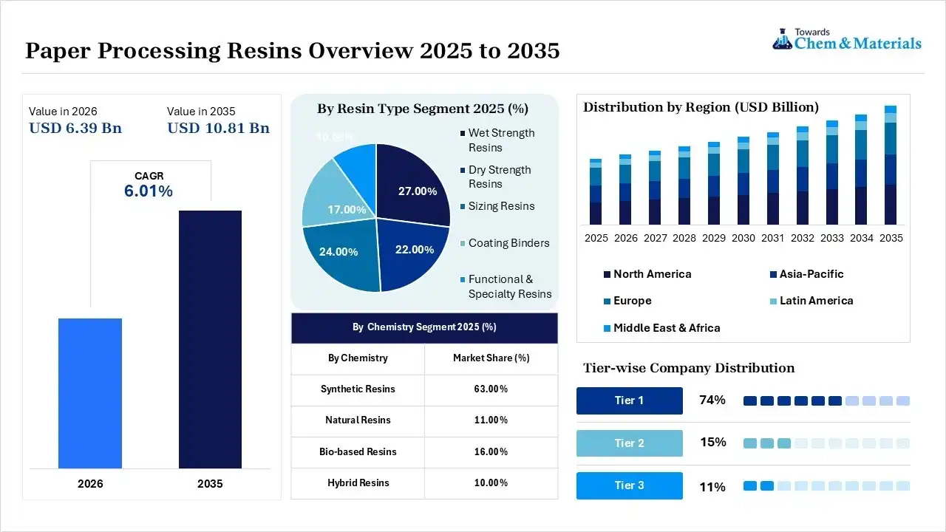Click the Wet Strength Resins legend marker
This screenshot has width=946, height=532.
[462, 133]
